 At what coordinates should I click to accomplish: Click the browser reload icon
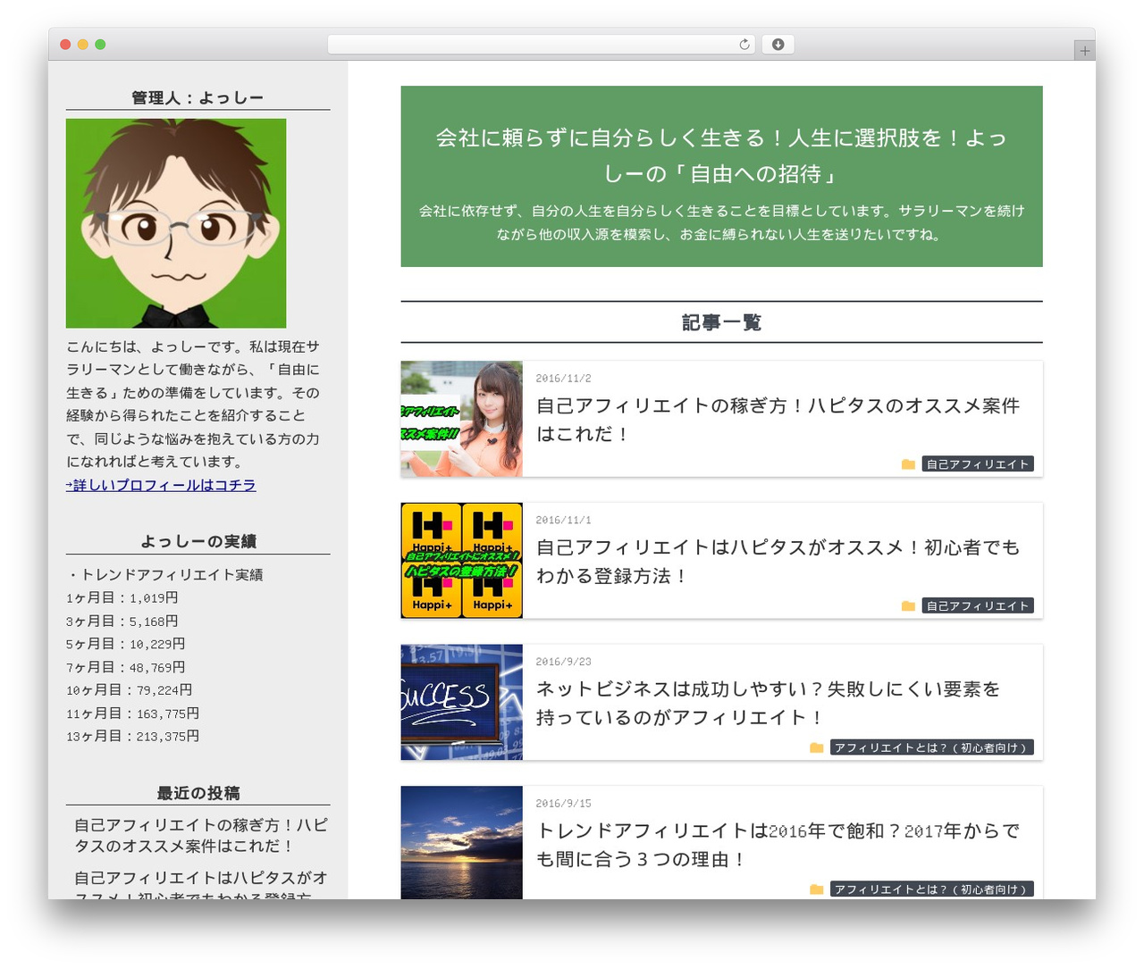[x=744, y=45]
